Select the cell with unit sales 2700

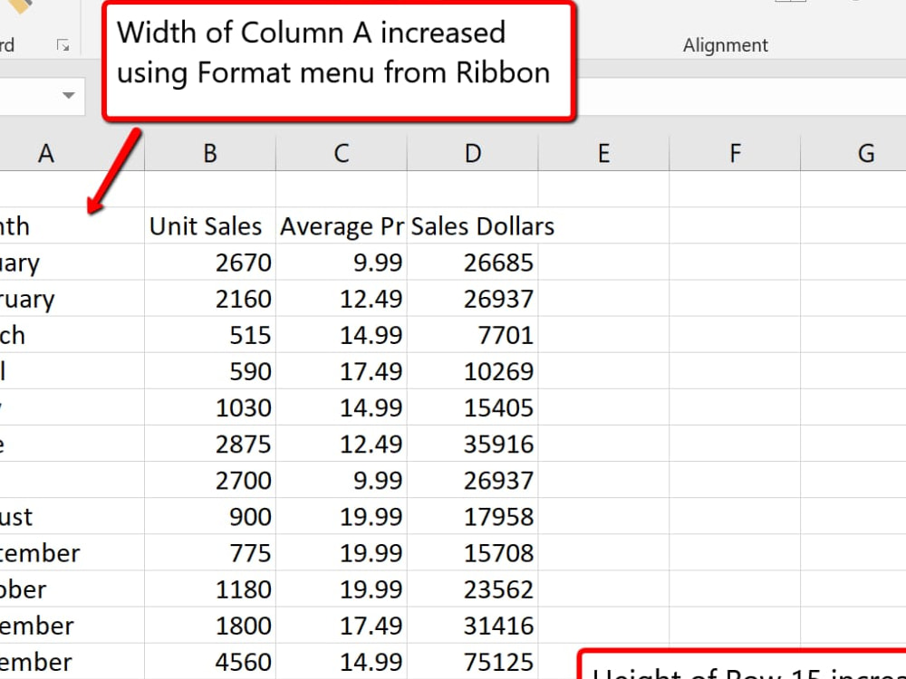pos(210,480)
